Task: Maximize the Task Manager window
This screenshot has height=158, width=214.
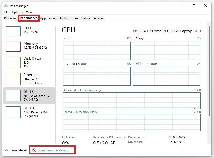Action: tap(194, 6)
